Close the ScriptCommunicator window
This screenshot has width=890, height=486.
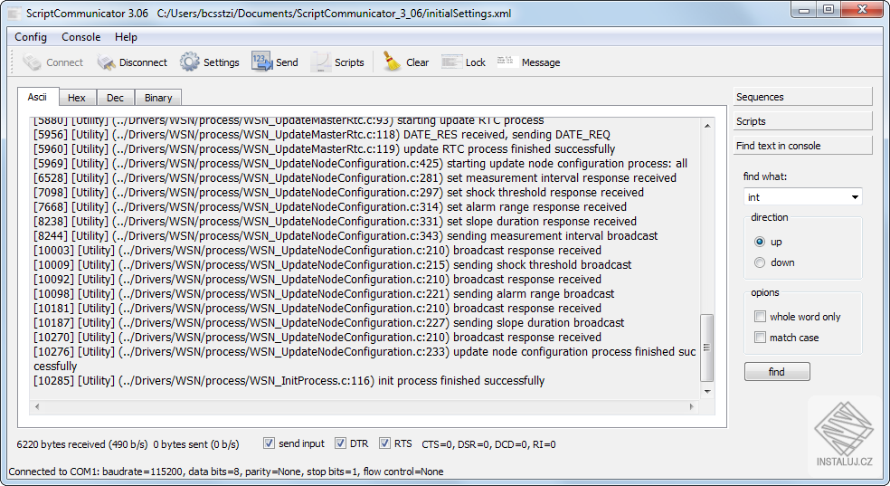862,10
